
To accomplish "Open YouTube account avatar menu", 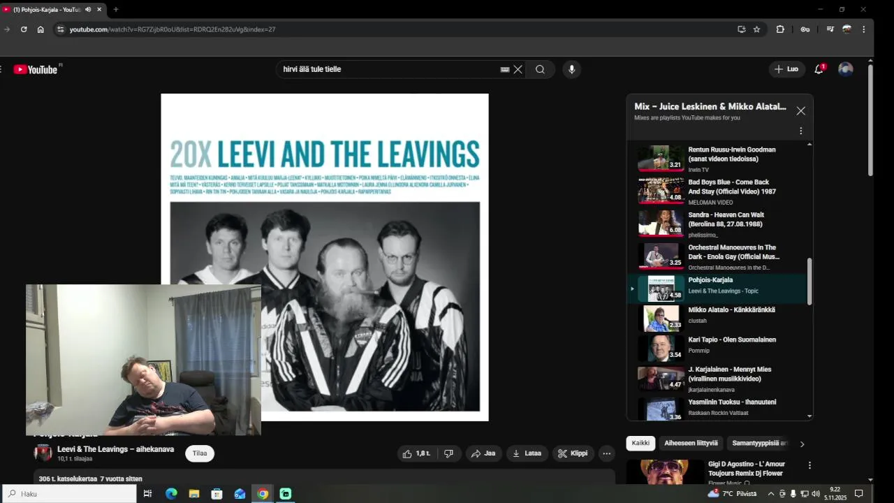I will tap(845, 69).
